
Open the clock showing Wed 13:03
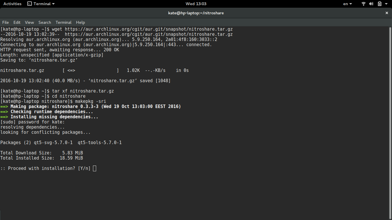click(x=196, y=4)
